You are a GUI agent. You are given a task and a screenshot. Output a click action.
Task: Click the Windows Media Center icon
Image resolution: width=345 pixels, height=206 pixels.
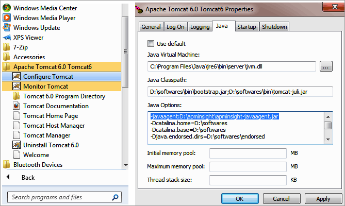click(x=7, y=8)
